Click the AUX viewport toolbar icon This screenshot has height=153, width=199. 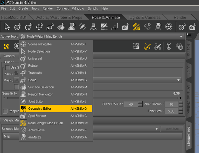coord(93,27)
